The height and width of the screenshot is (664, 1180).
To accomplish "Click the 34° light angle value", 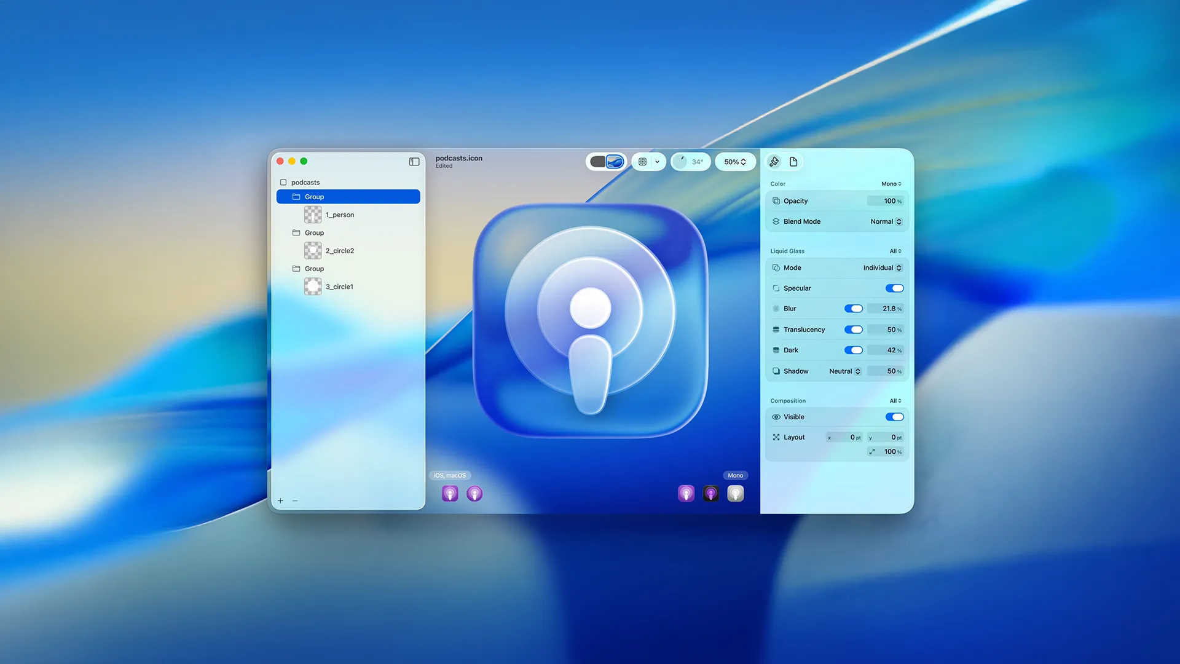I will click(x=698, y=162).
